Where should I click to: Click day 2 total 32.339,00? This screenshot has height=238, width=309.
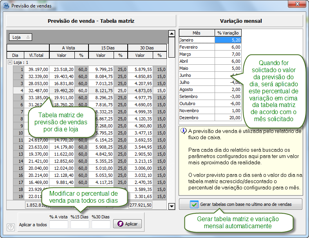click(36, 76)
